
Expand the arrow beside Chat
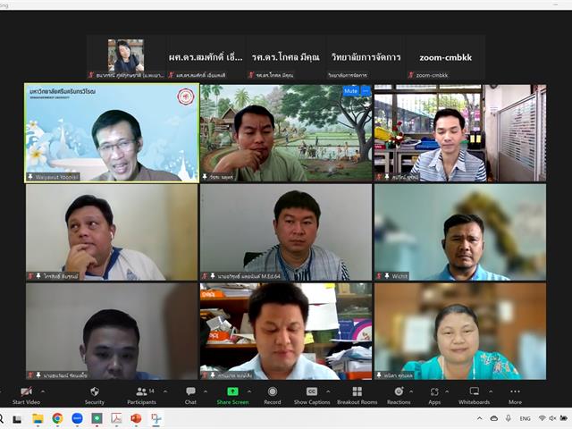(206, 391)
